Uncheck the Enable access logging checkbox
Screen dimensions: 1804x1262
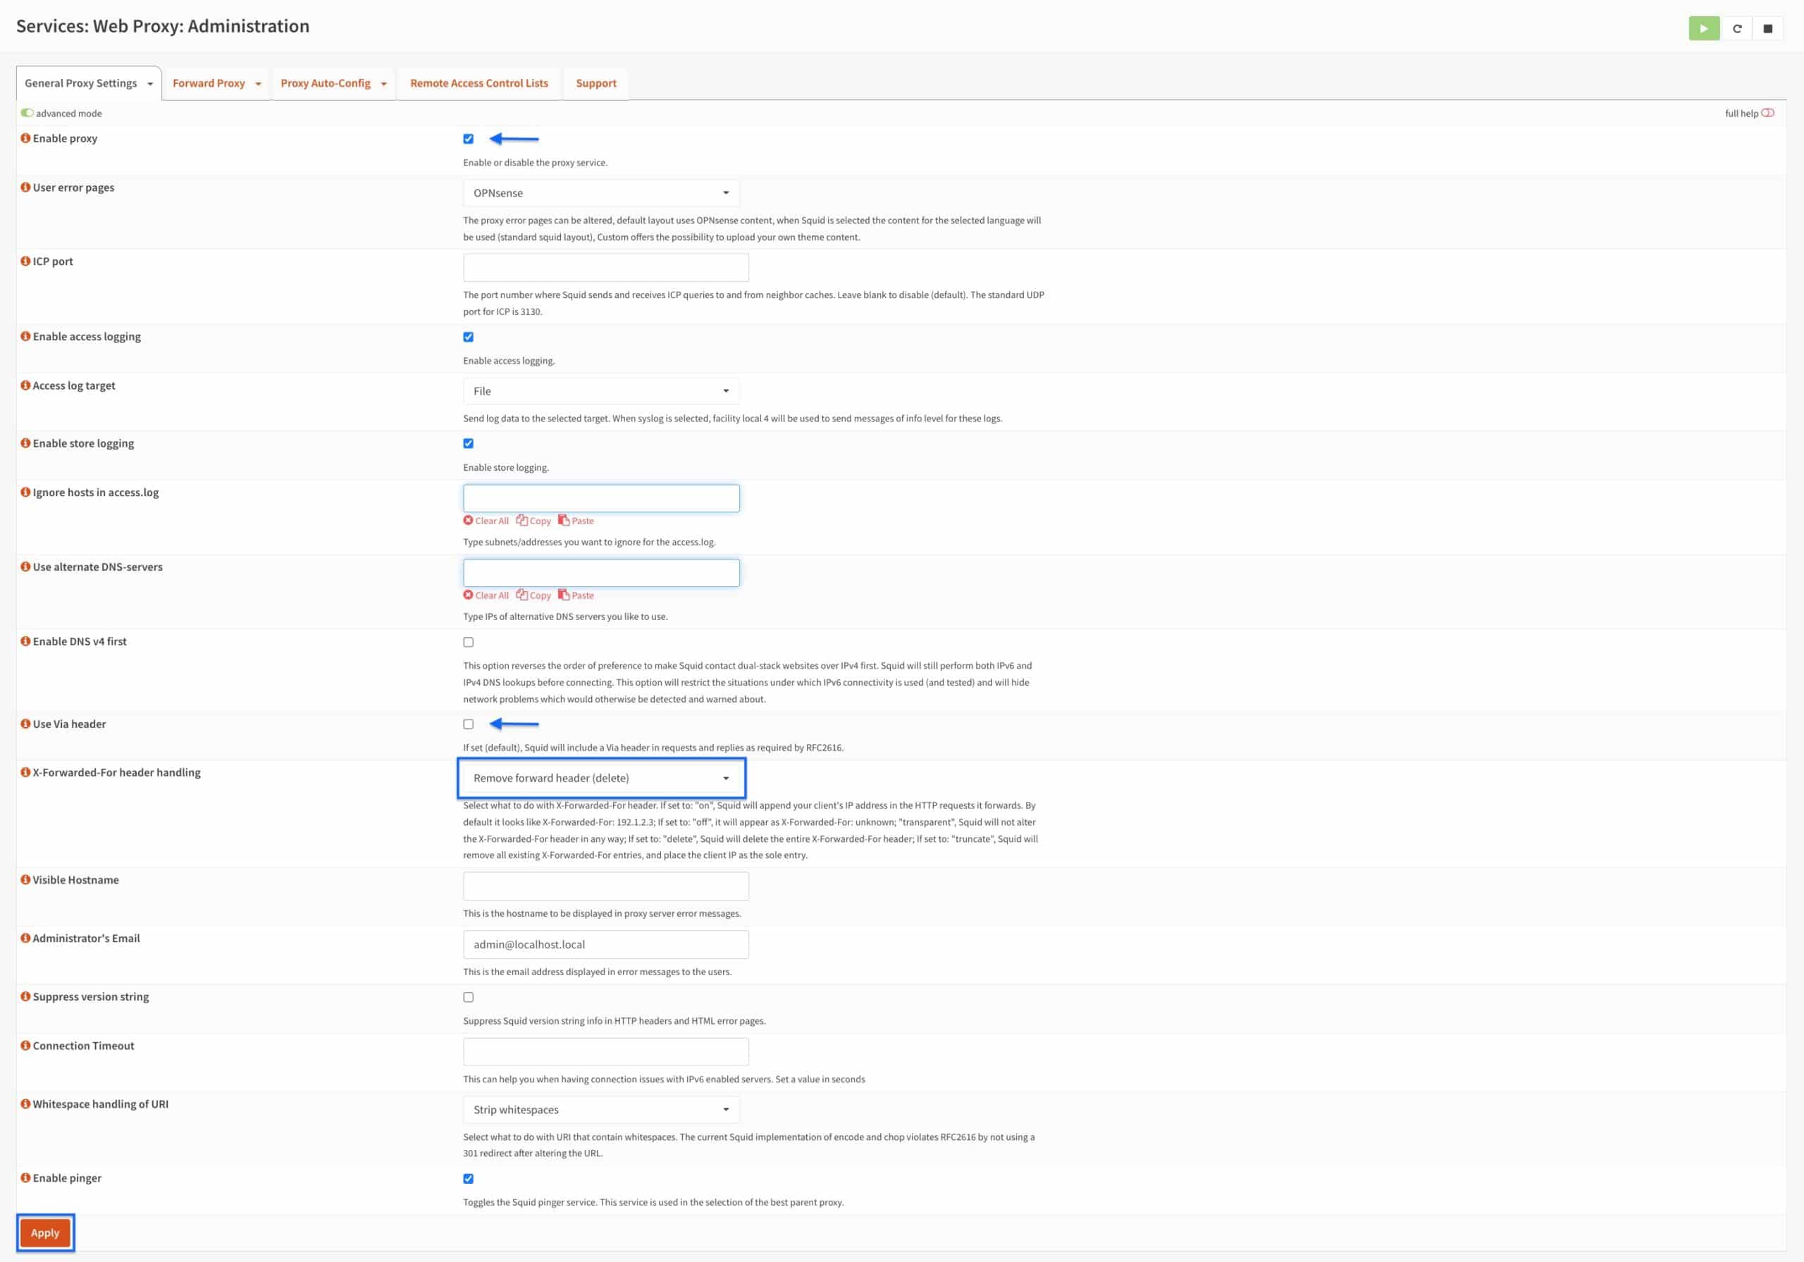(x=469, y=336)
